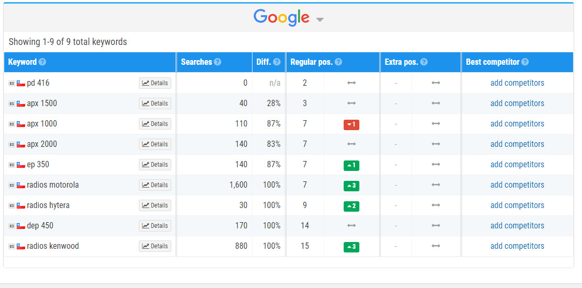Click add competitors for apx 2000
The image size is (582, 288).
coord(517,144)
